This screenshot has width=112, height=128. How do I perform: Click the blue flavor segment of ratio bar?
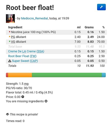pos(104,75)
